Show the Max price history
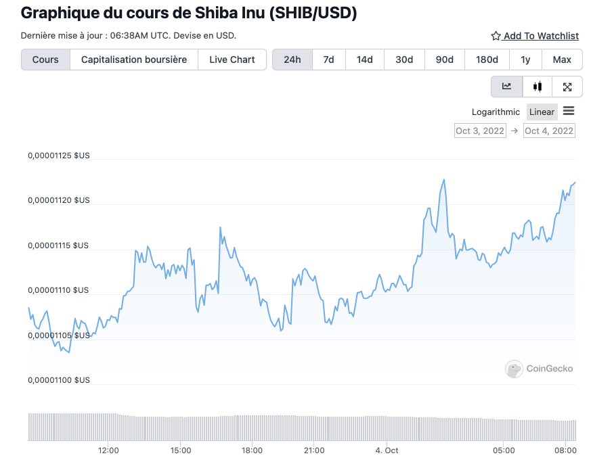Viewport: 591px width, 464px height. point(562,60)
